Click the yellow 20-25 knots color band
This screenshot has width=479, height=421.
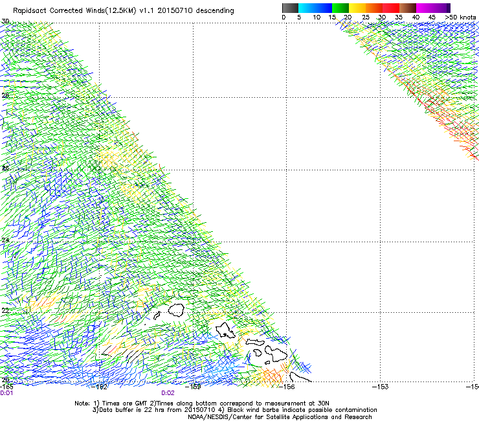[357, 8]
